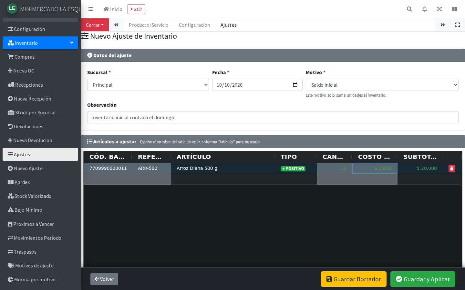
Task: Open Traspasos in the sidebar
Action: (40, 252)
